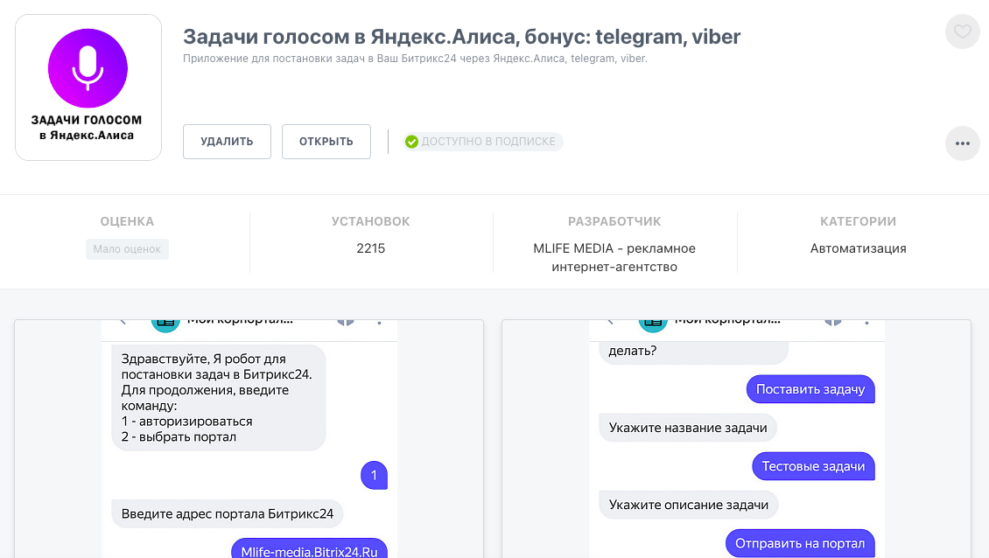
Task: Click the Тестовые задачи chat bubble
Action: click(x=813, y=466)
